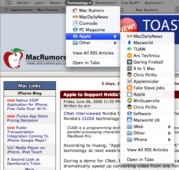Open the iTunes App Store Pricing Decisions link
The height and width of the screenshot is (170, 179).
tap(27, 118)
